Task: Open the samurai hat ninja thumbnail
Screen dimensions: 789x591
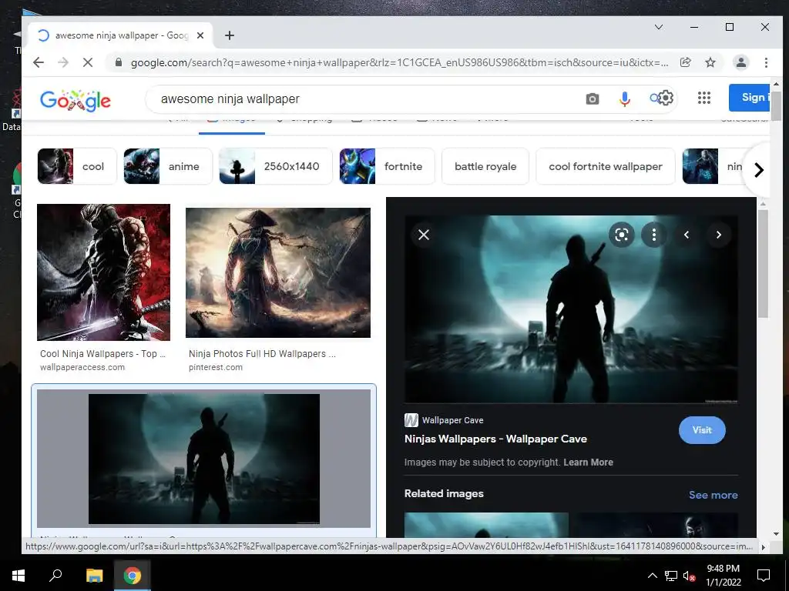Action: coord(277,272)
